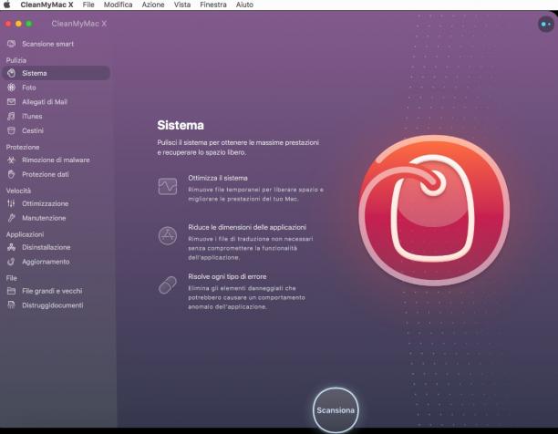Screen dimensions: 558x434
Task: Open the iTunes music note icon
Action: tap(11, 117)
